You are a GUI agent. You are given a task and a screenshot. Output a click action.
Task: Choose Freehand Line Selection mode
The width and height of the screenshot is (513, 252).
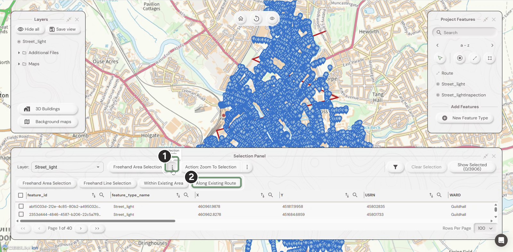point(107,183)
